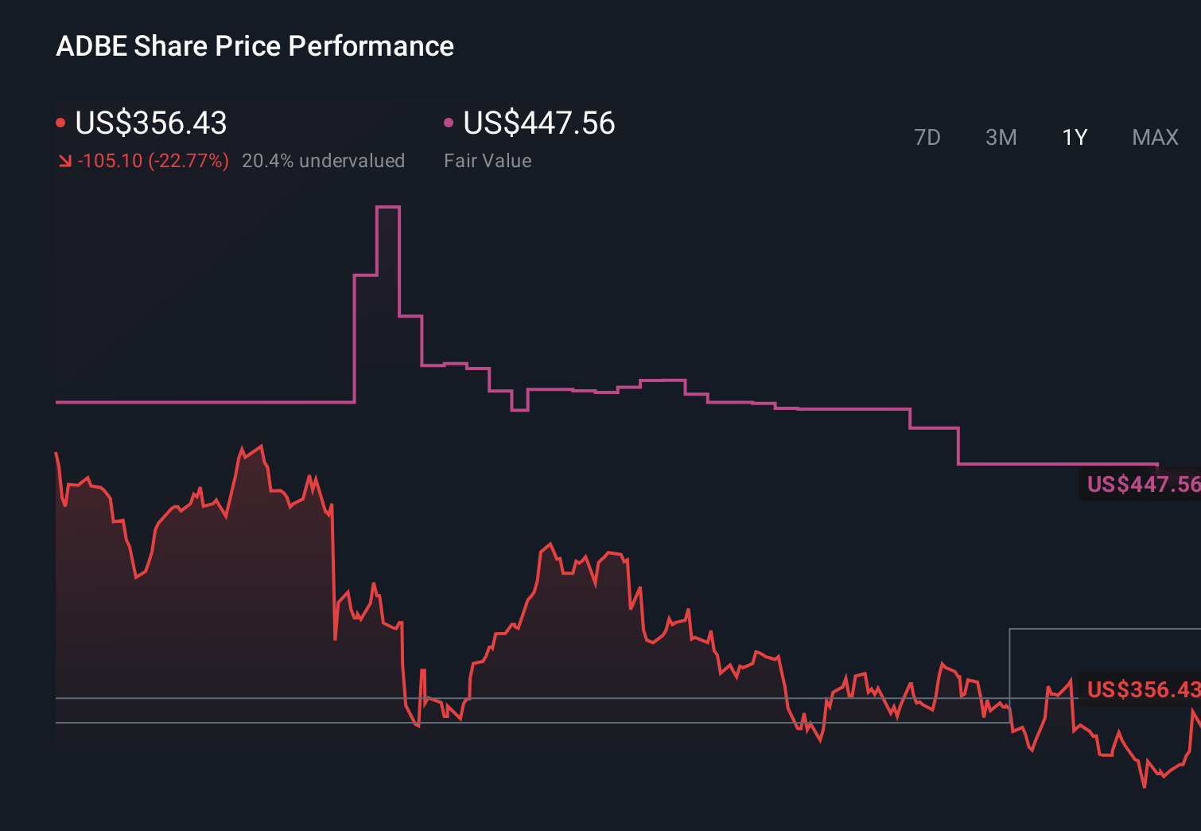Click the spike peak on the Fair Value line
This screenshot has width=1201, height=831.
click(387, 207)
